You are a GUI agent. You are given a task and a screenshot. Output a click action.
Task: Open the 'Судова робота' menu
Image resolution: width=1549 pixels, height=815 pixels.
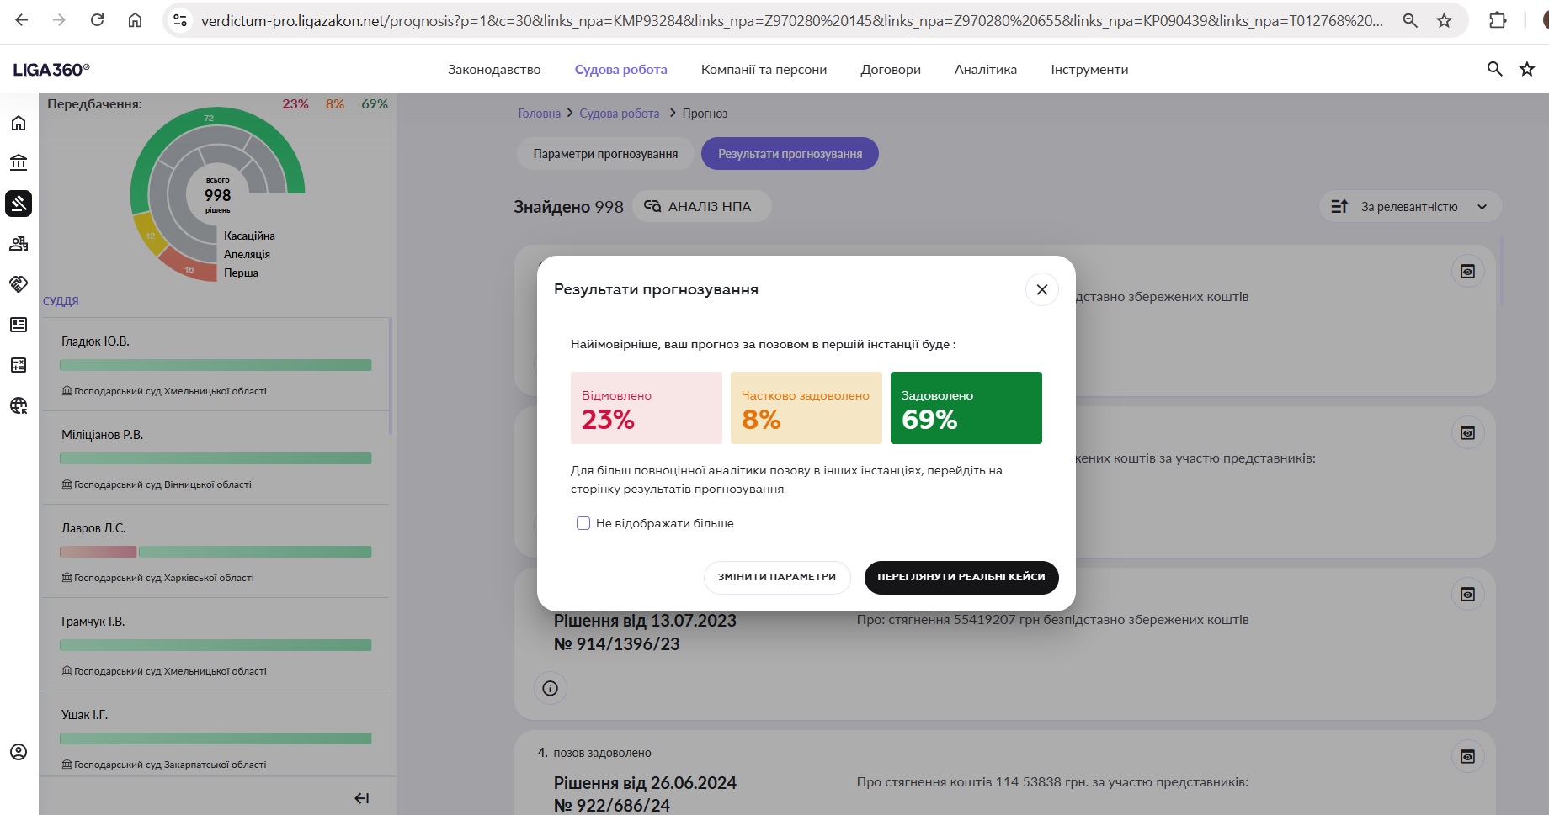click(x=620, y=70)
